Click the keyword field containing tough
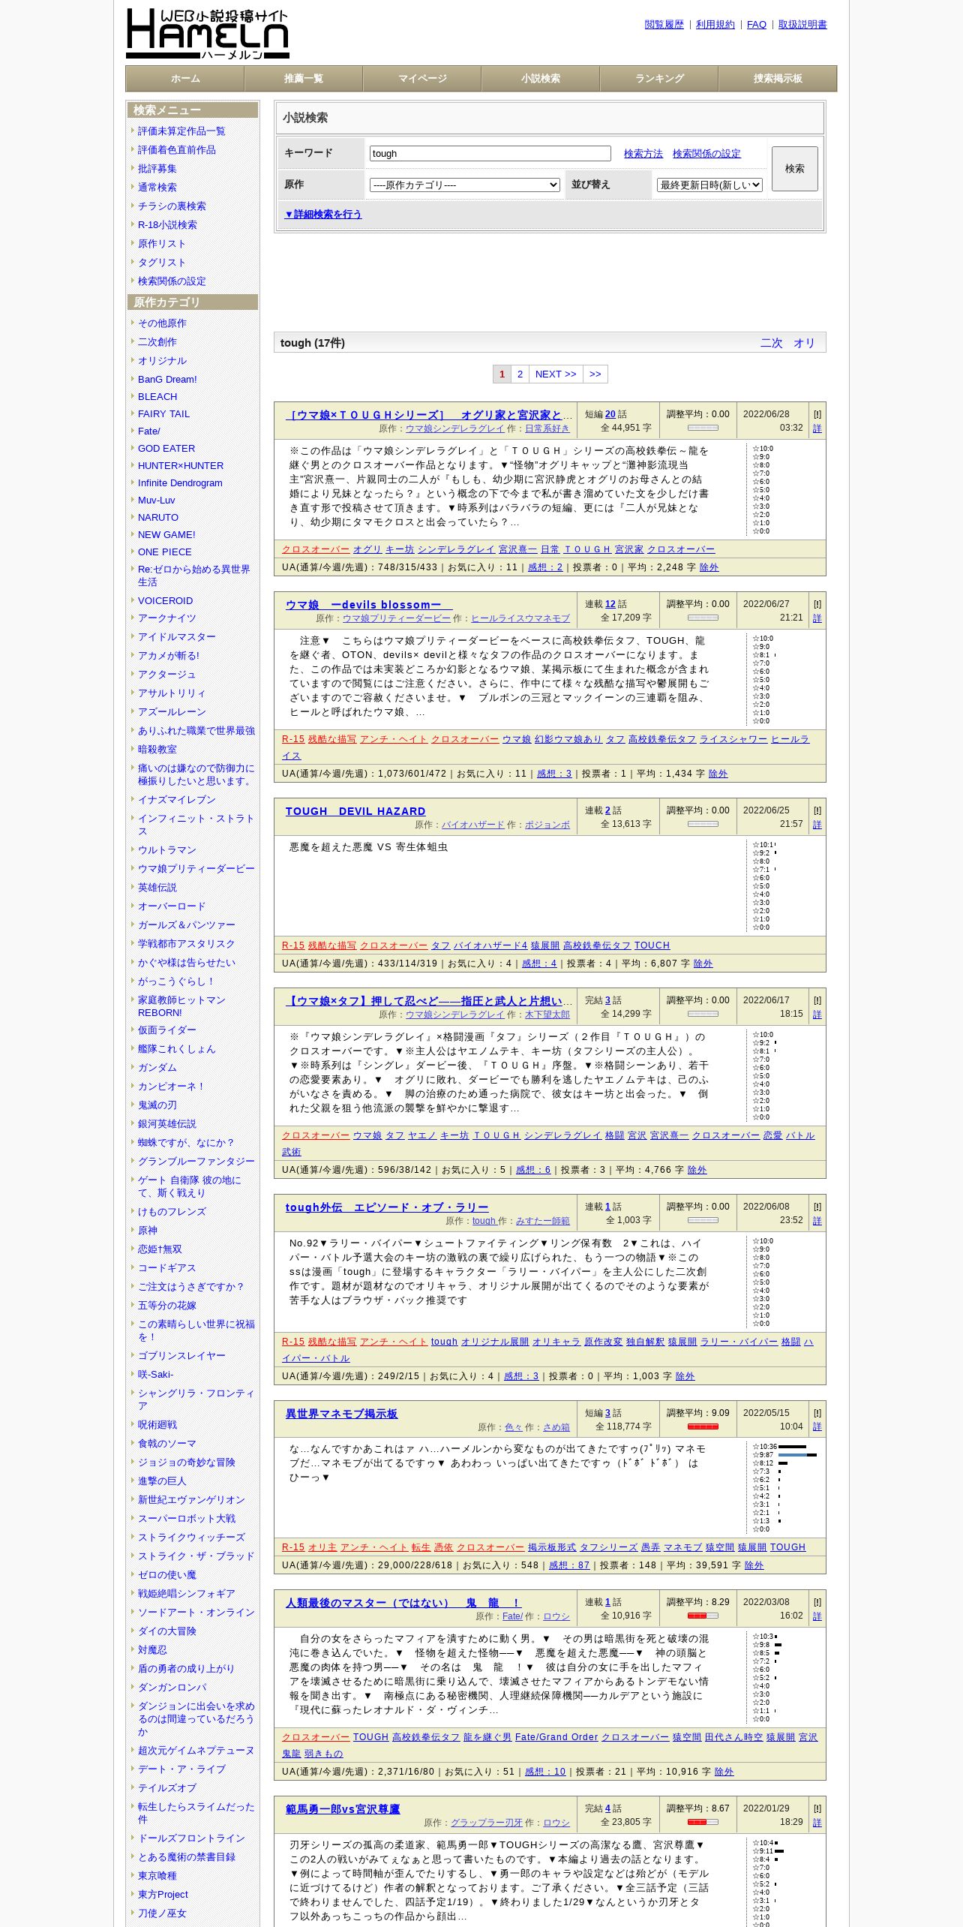963x1927 pixels. coord(490,154)
